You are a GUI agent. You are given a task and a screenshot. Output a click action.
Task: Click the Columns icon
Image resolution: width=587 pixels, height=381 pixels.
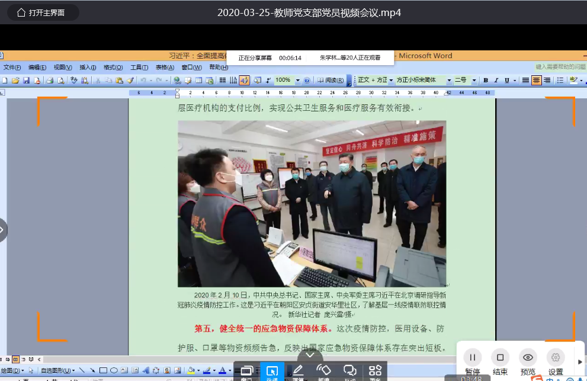coord(222,80)
